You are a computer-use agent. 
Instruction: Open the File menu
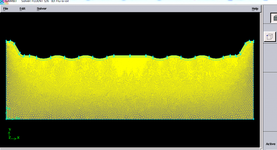tap(6, 9)
